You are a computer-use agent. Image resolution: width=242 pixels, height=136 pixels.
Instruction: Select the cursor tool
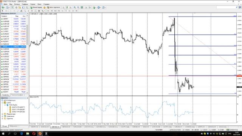point(3,11)
